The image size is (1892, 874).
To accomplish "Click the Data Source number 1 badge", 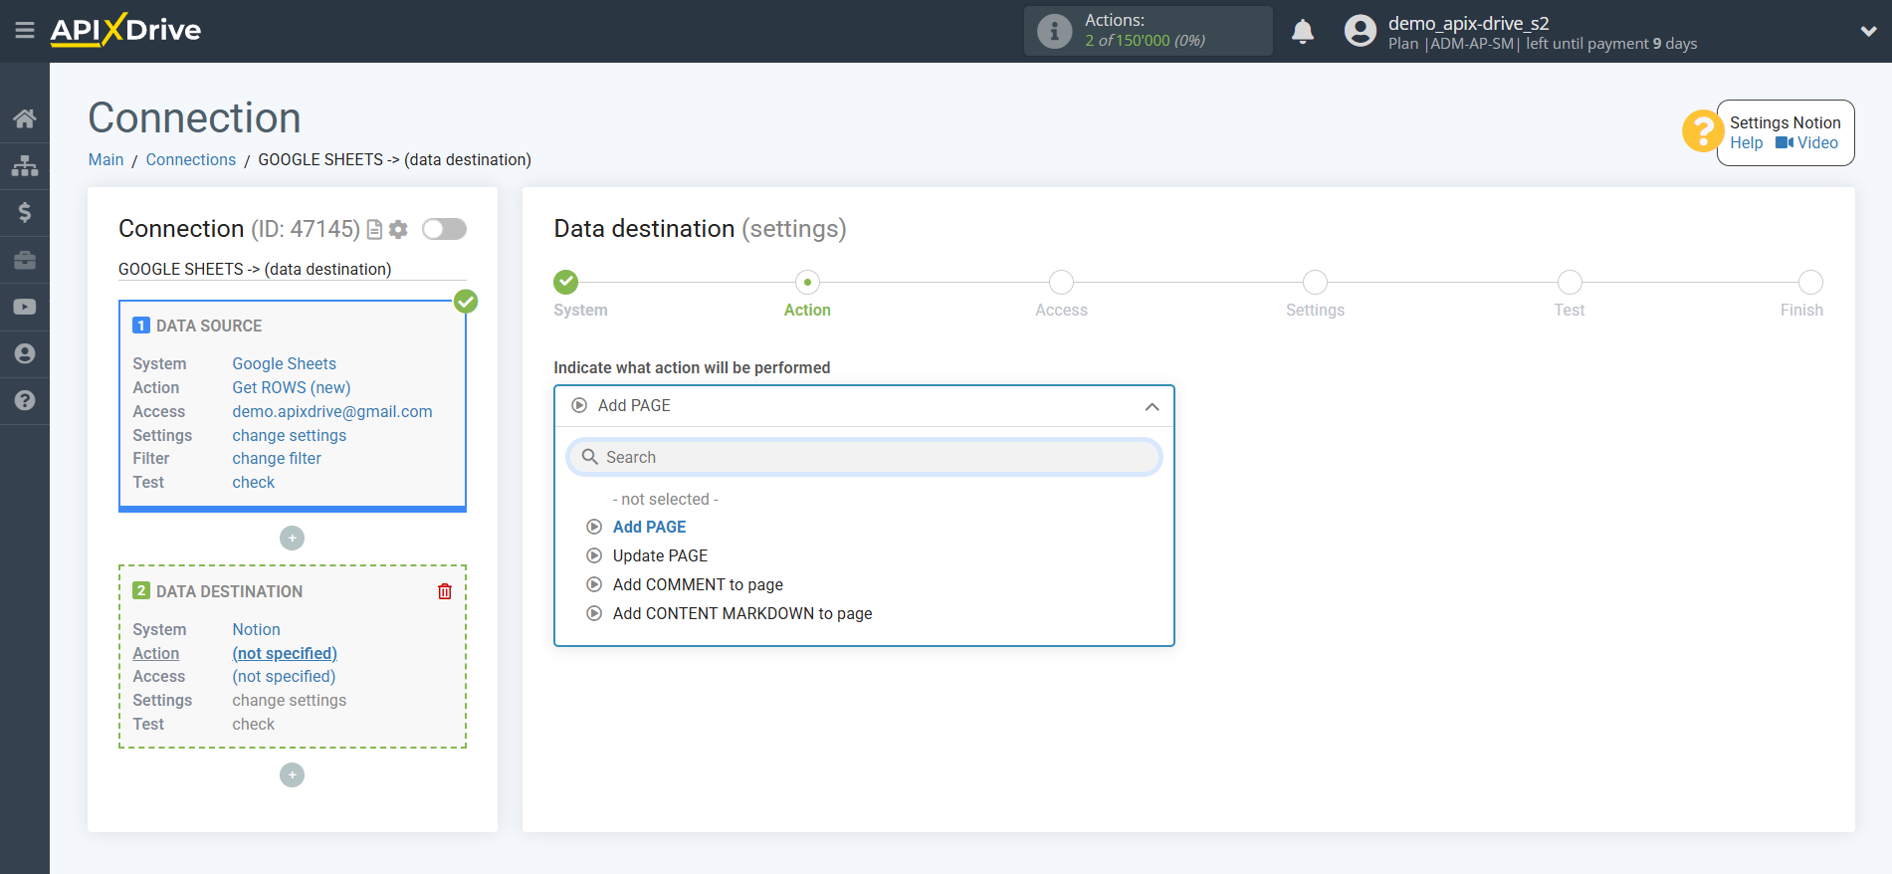I will [141, 326].
